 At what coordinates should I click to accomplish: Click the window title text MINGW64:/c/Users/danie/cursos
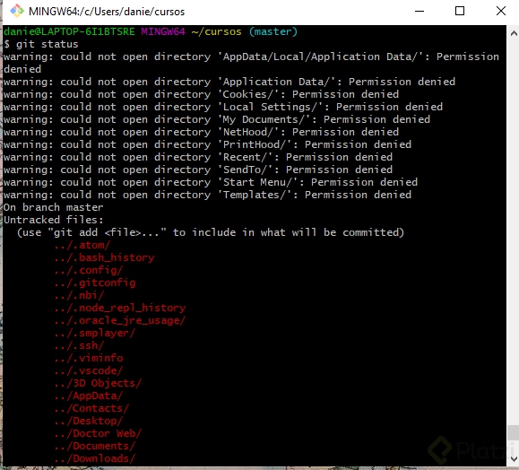click(107, 12)
